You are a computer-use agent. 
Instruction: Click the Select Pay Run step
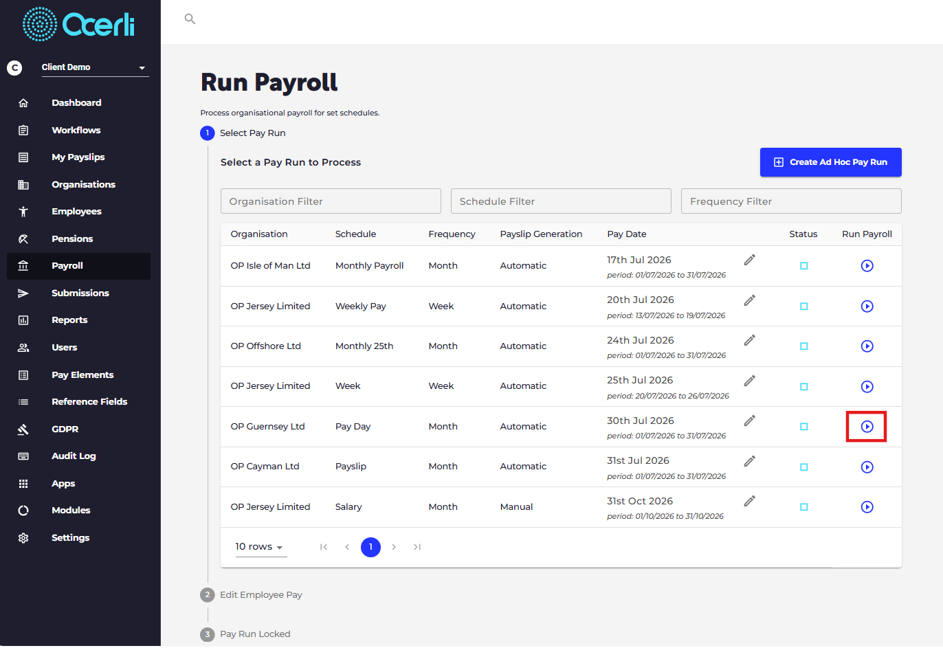(x=243, y=133)
